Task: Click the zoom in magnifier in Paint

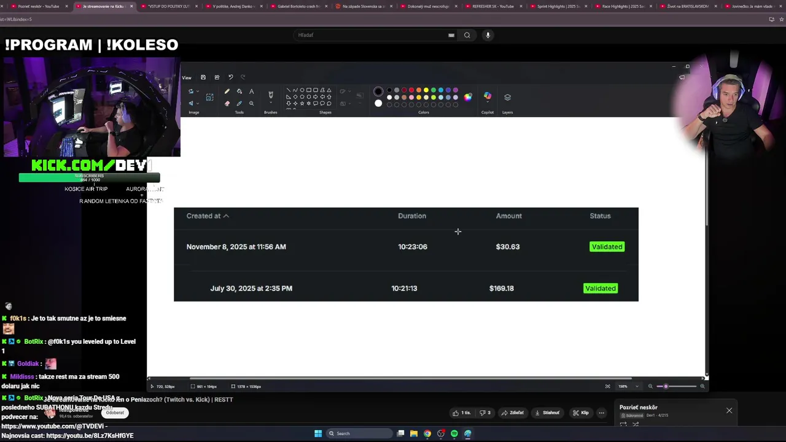Action: click(x=702, y=386)
